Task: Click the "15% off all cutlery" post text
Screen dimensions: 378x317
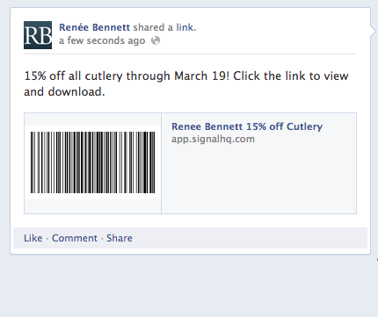Action: coord(73,76)
